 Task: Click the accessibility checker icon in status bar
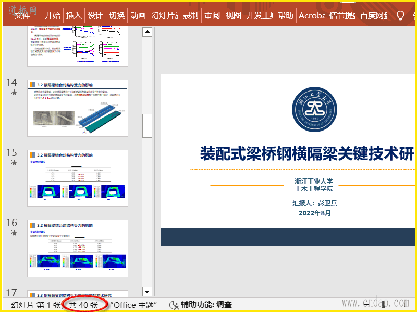click(x=174, y=305)
